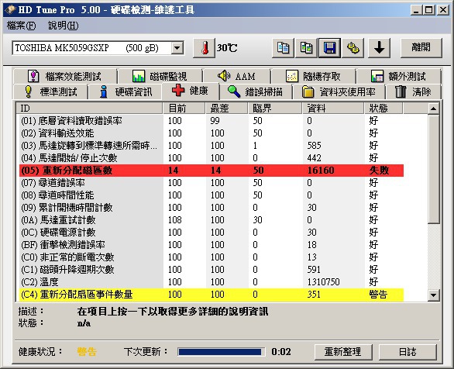Click the scrollbar up arrow
This screenshot has width=454, height=369.
tap(433, 109)
